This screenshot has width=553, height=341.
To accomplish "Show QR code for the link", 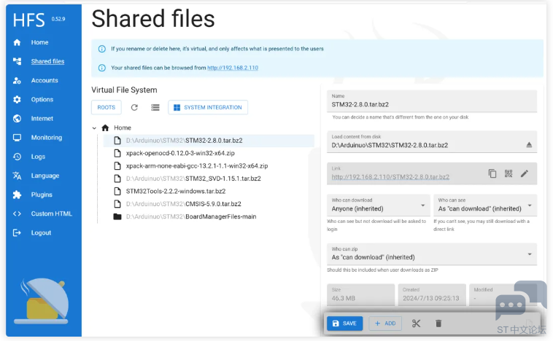I will click(508, 173).
